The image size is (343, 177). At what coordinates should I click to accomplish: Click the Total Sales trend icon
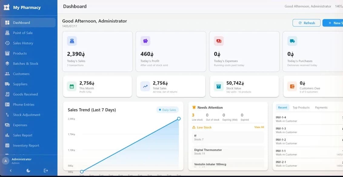pyautogui.click(x=145, y=86)
